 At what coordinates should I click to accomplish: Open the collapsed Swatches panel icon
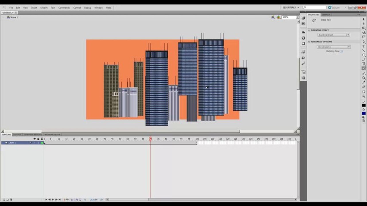(x=303, y=24)
